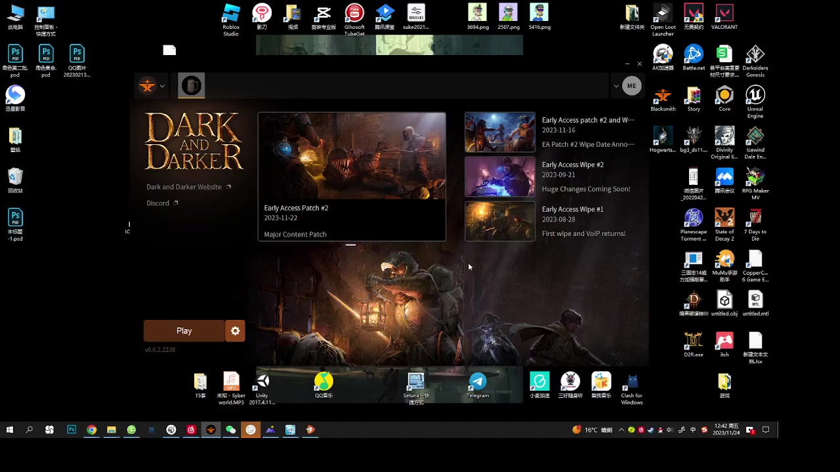Open the QQ图片 psd file on desktop
The height and width of the screenshot is (472, 840).
coord(77,61)
